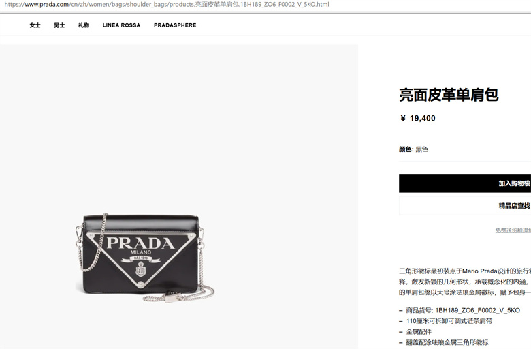Click the 翻盖配涂珐琅金属三角形徽标 detail line
531x349 pixels.
pyautogui.click(x=447, y=343)
